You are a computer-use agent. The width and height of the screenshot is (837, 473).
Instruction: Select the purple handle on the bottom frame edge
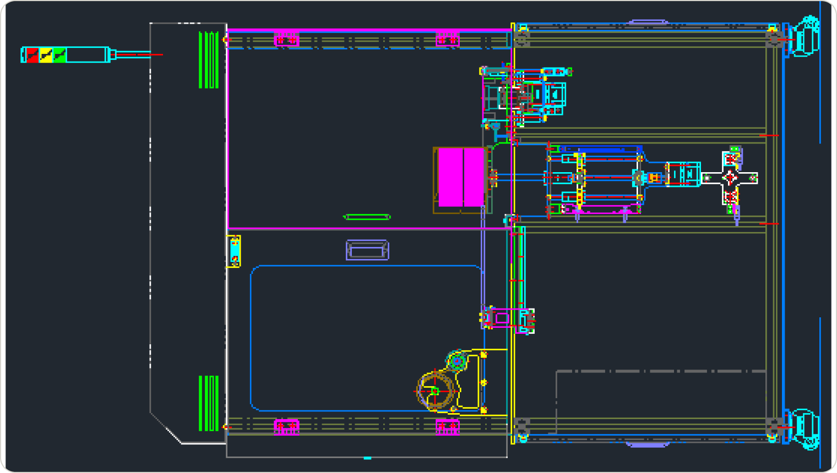click(648, 444)
